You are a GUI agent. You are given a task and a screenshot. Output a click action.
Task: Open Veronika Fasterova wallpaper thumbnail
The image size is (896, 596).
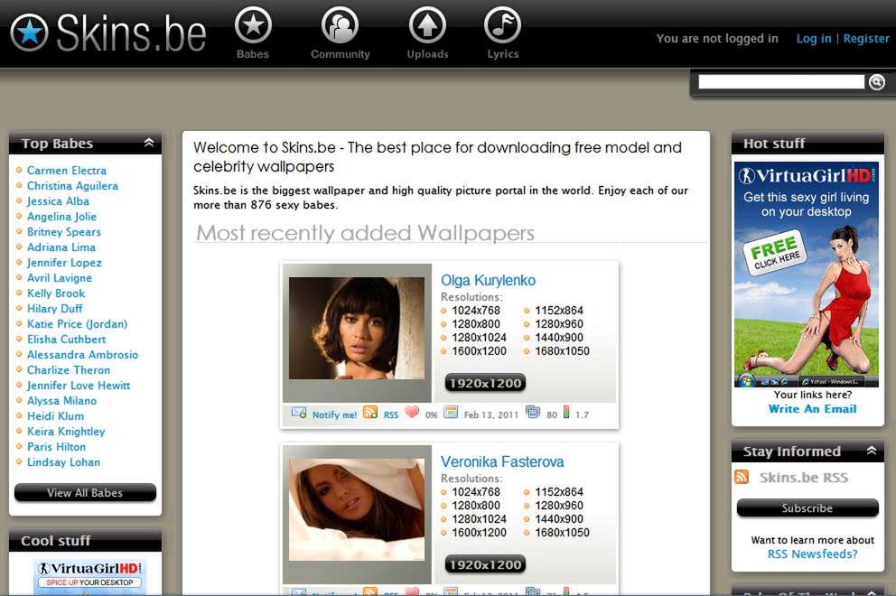pos(357,509)
